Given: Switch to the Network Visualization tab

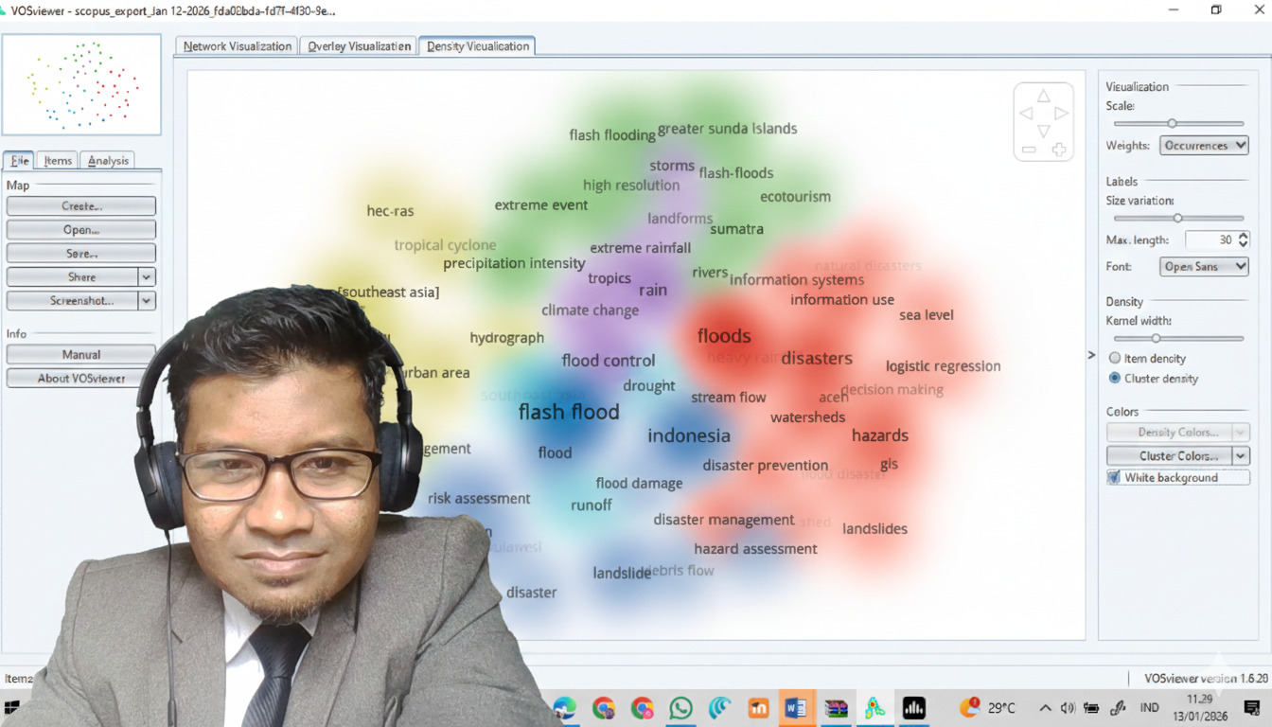Looking at the screenshot, I should coord(237,46).
